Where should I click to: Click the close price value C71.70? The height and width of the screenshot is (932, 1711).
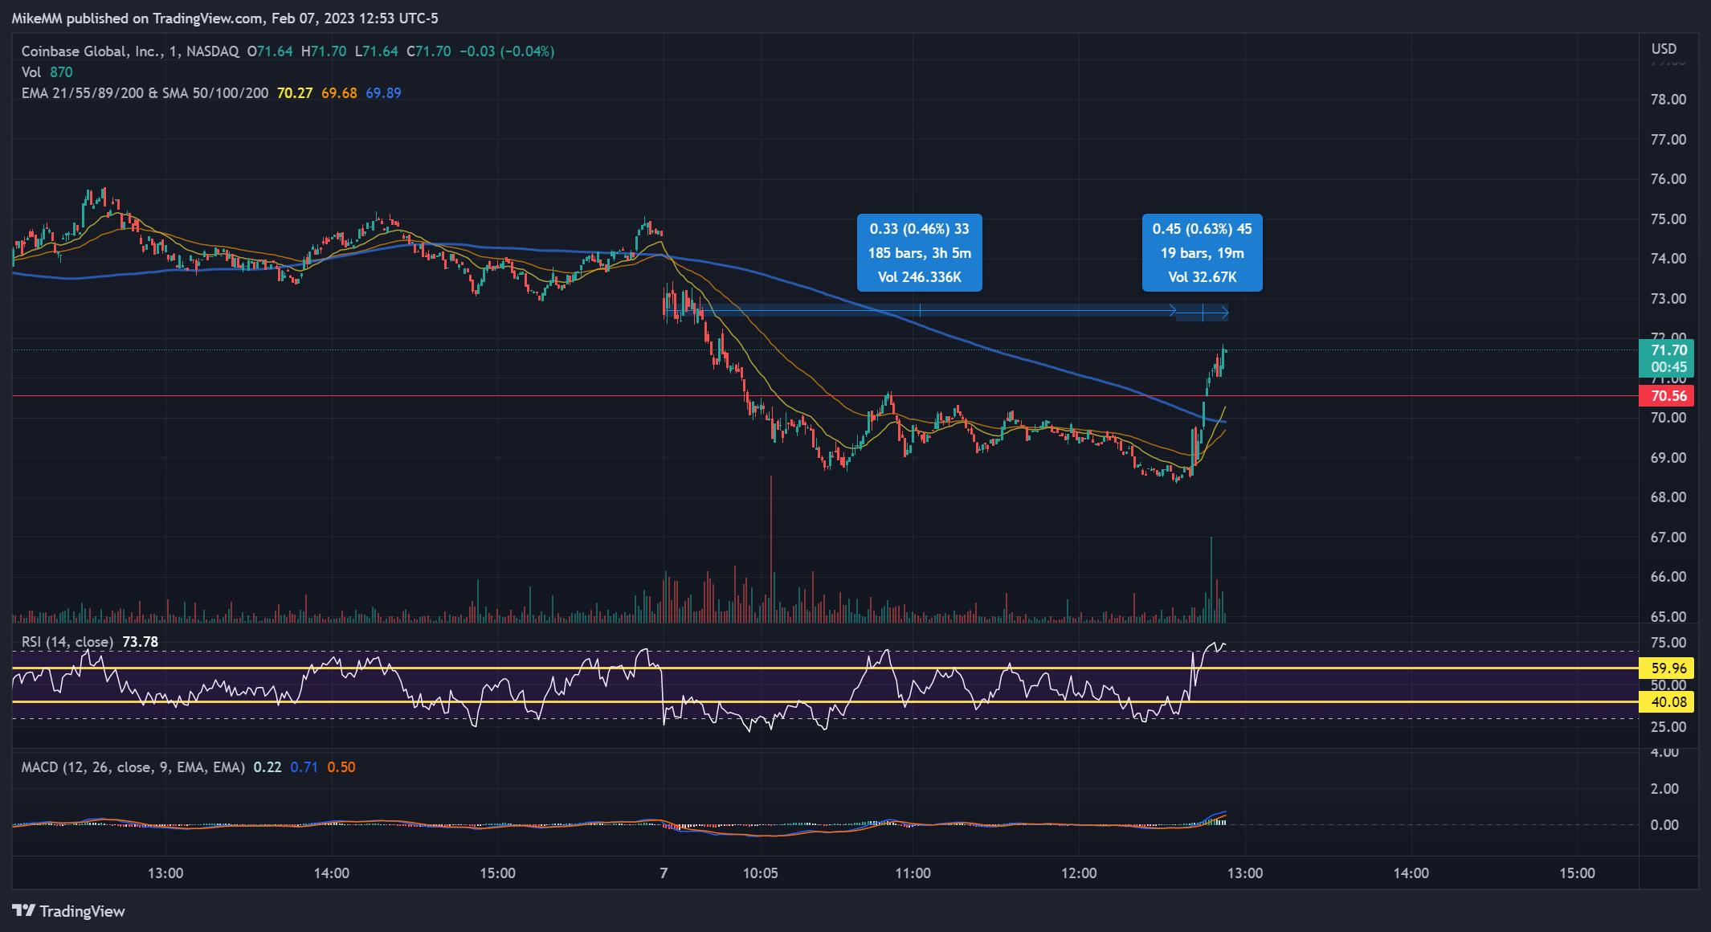[429, 51]
